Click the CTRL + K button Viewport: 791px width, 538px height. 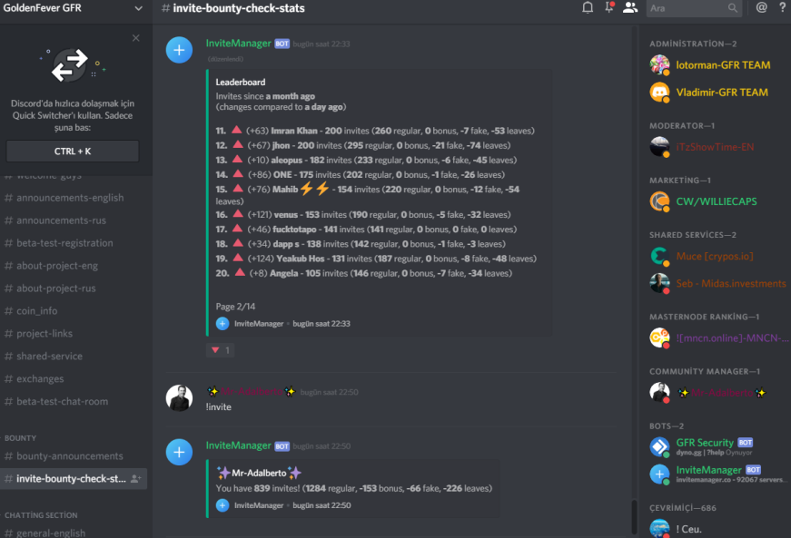[73, 152]
